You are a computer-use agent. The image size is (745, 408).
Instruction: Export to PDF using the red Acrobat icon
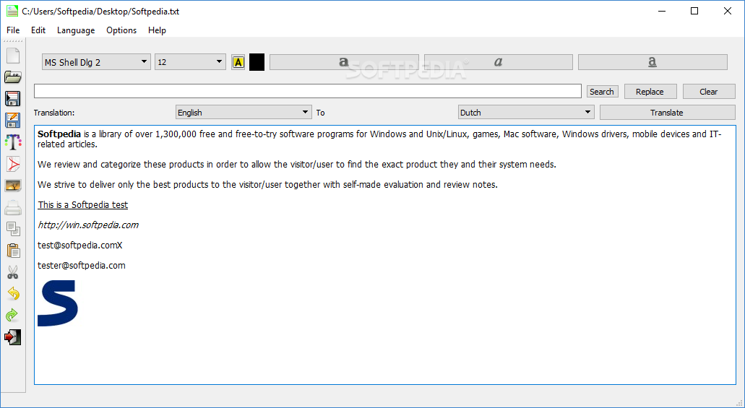click(x=13, y=164)
